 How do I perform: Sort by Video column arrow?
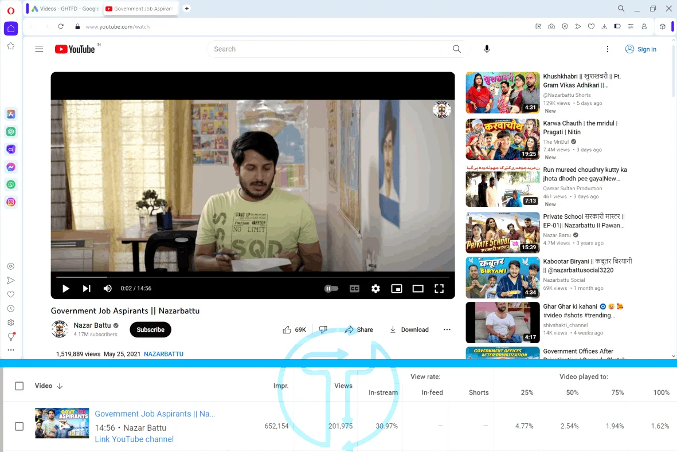[60, 386]
